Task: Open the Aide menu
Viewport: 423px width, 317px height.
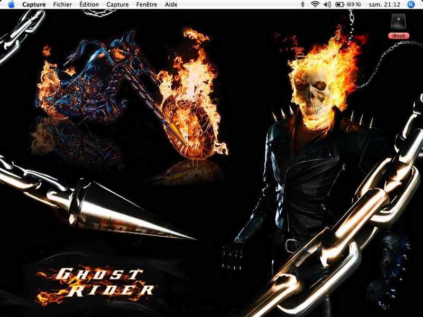Action: (171, 5)
